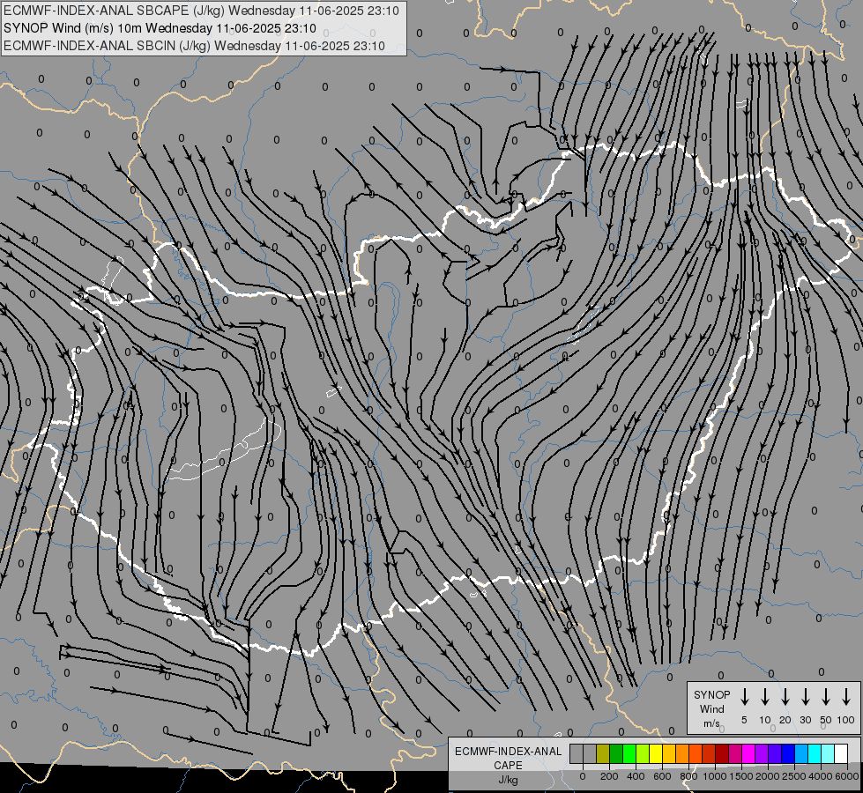Click the 800 tick label on CAPE scale
863x793 pixels.
click(x=688, y=776)
